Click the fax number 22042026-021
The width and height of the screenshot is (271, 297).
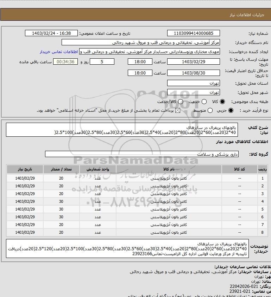pyautogui.click(x=244, y=286)
